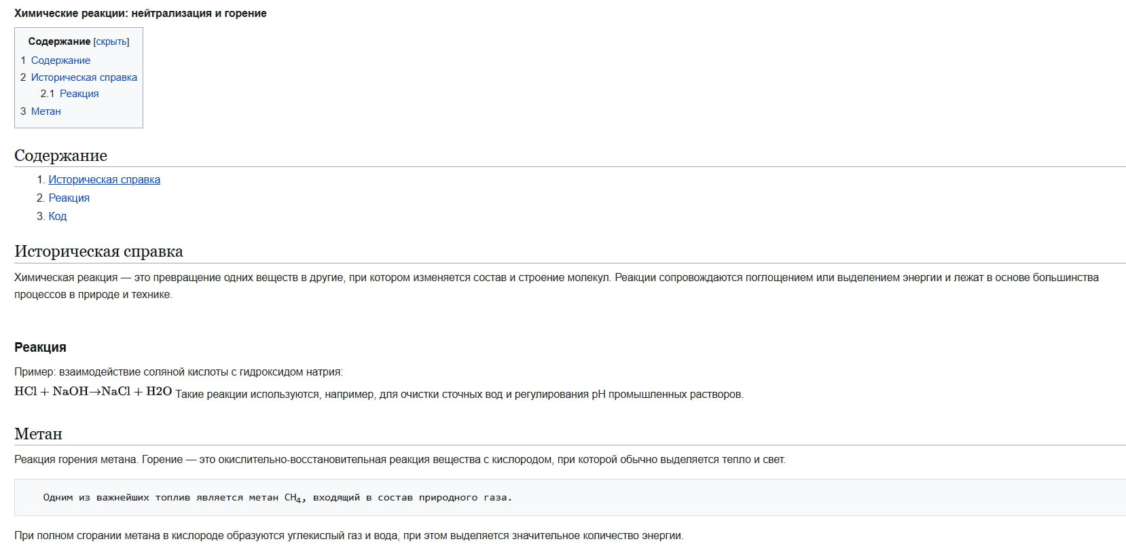Click the line 'Пример: взаимодействие соляной кислоты'
This screenshot has height=548, width=1126.
click(179, 372)
